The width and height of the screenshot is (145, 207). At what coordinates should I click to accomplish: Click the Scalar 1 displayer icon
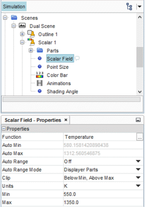(31, 42)
